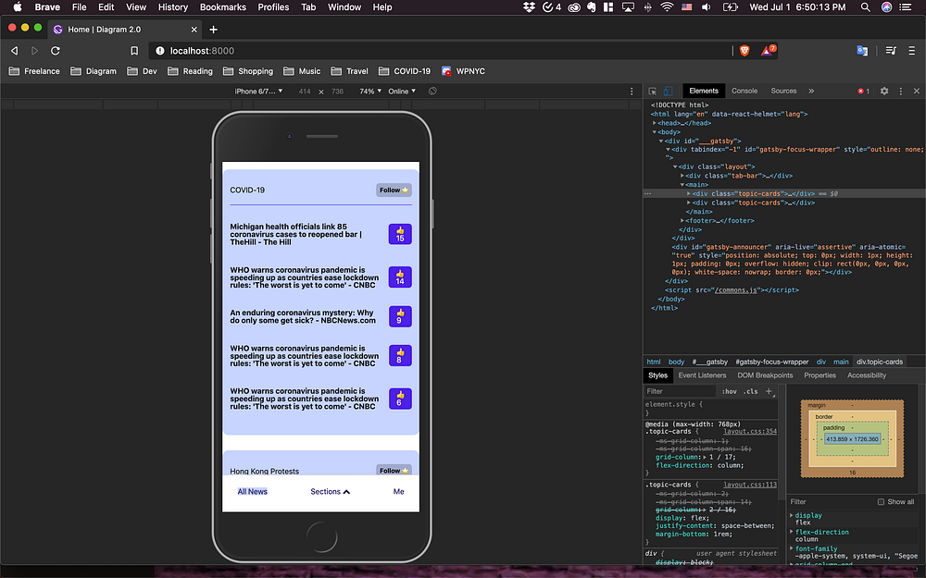Switch to the Console tab
The width and height of the screenshot is (926, 578).
coord(745,92)
